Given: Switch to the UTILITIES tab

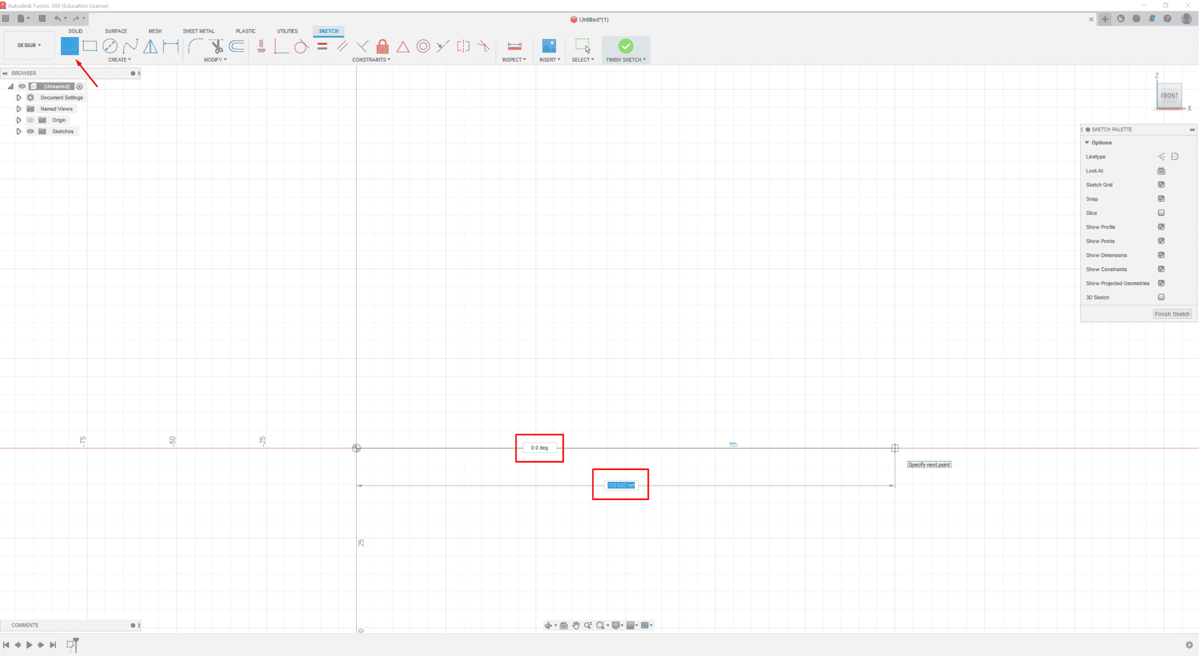Looking at the screenshot, I should 287,31.
